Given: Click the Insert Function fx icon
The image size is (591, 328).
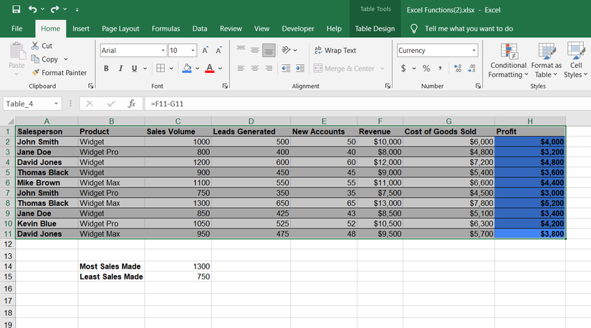Looking at the screenshot, I should point(131,104).
